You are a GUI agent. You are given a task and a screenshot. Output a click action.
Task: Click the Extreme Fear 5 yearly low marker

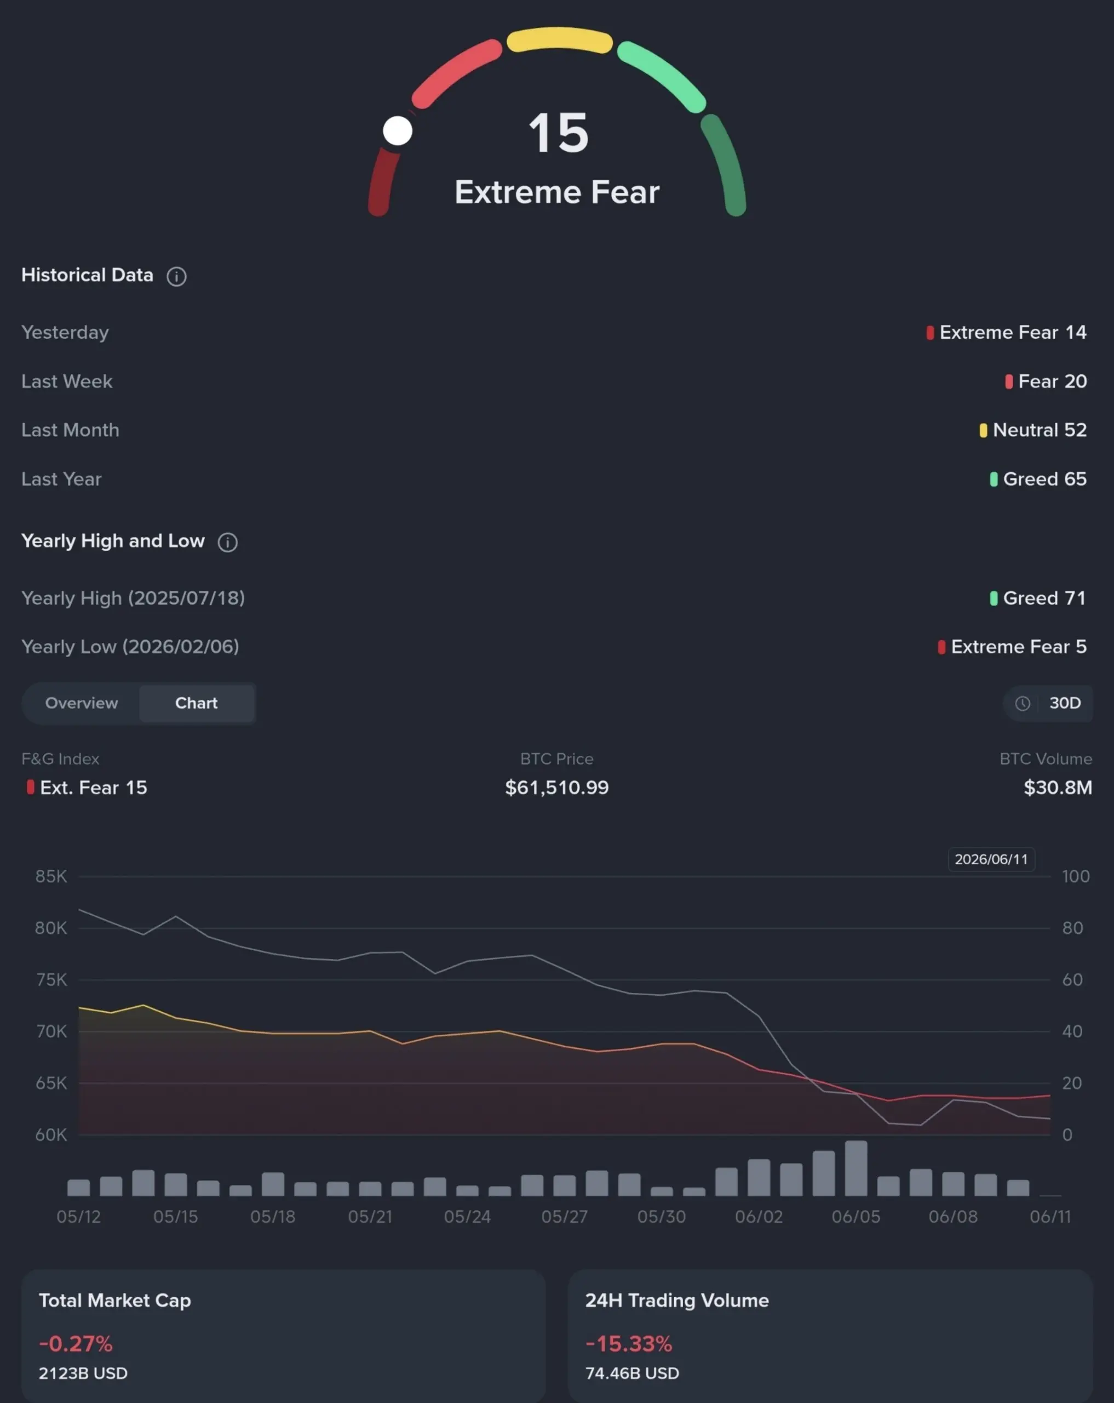(x=941, y=647)
